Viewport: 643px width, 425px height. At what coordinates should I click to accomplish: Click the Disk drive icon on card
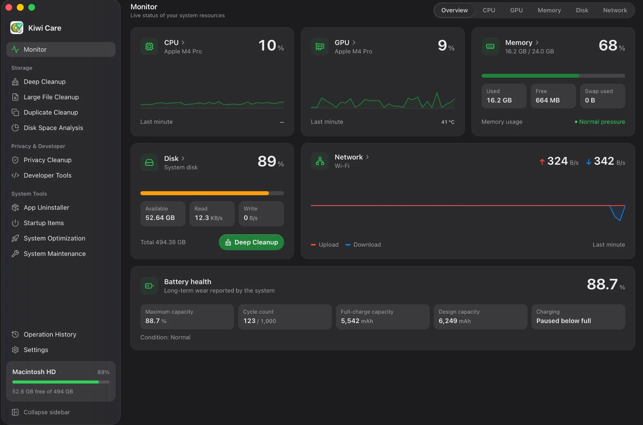149,162
